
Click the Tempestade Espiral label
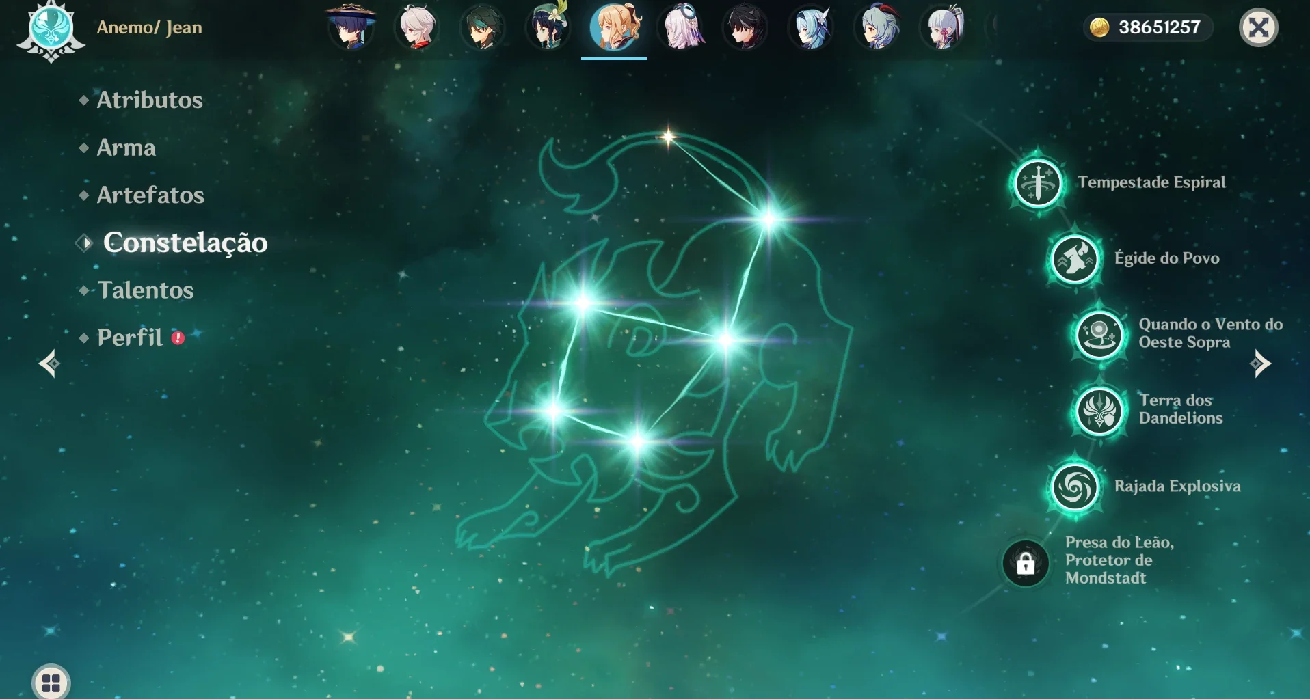(1152, 182)
